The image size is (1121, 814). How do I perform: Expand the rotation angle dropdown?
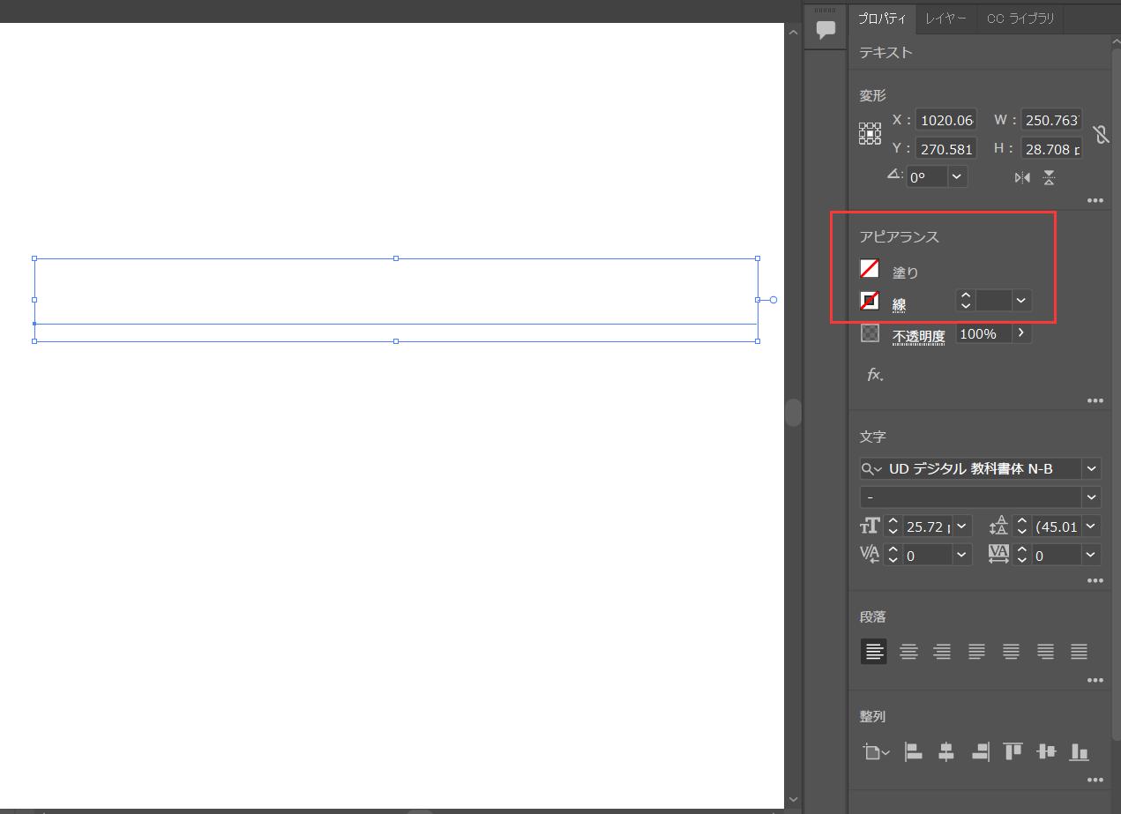coord(956,176)
